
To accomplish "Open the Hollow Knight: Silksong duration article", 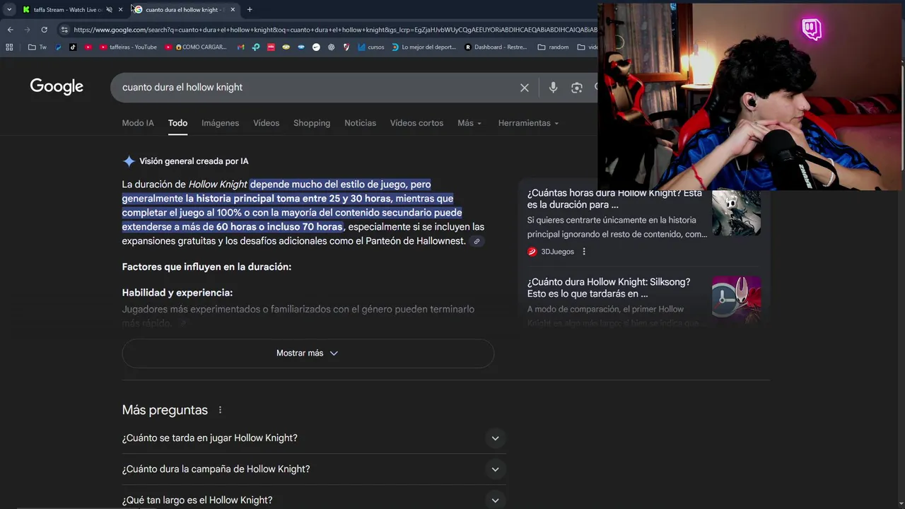I will 609,288.
